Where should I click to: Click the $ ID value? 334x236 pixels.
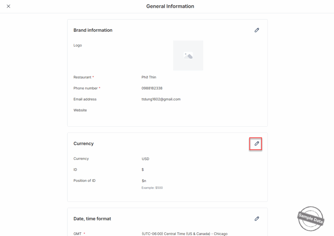143,170
